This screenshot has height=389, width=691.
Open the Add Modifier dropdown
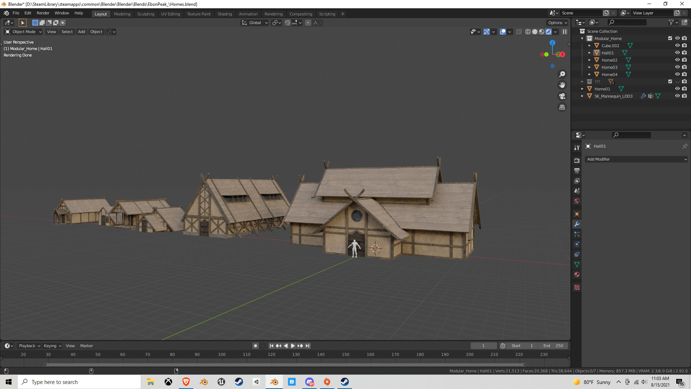tap(637, 159)
